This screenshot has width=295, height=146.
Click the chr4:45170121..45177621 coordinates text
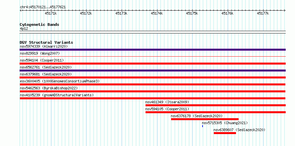[43, 7]
